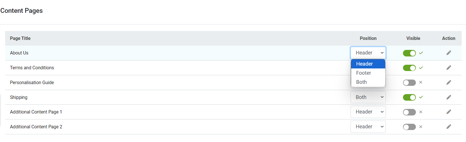Viewport: 466px width, 142px height.
Task: Click the Personalisation Guide pencil icon
Action: pyautogui.click(x=449, y=82)
